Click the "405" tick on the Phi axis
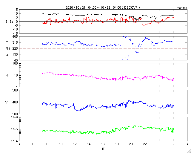 pyautogui.click(x=16, y=36)
